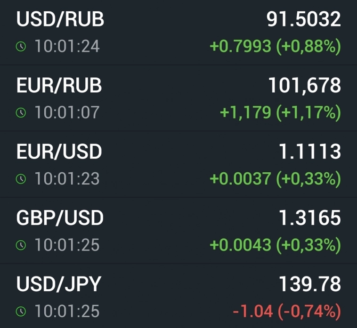Click the clock icon beside GBP/USD time
The height and width of the screenshot is (328, 357).
21,245
